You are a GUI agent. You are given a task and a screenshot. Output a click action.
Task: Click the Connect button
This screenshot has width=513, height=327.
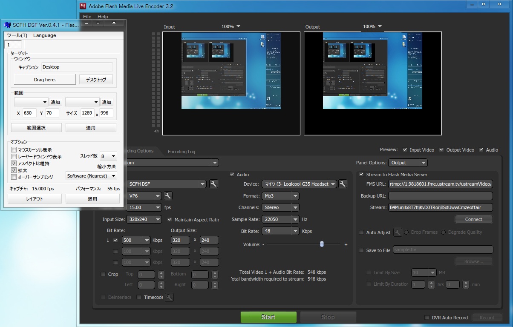click(x=473, y=219)
